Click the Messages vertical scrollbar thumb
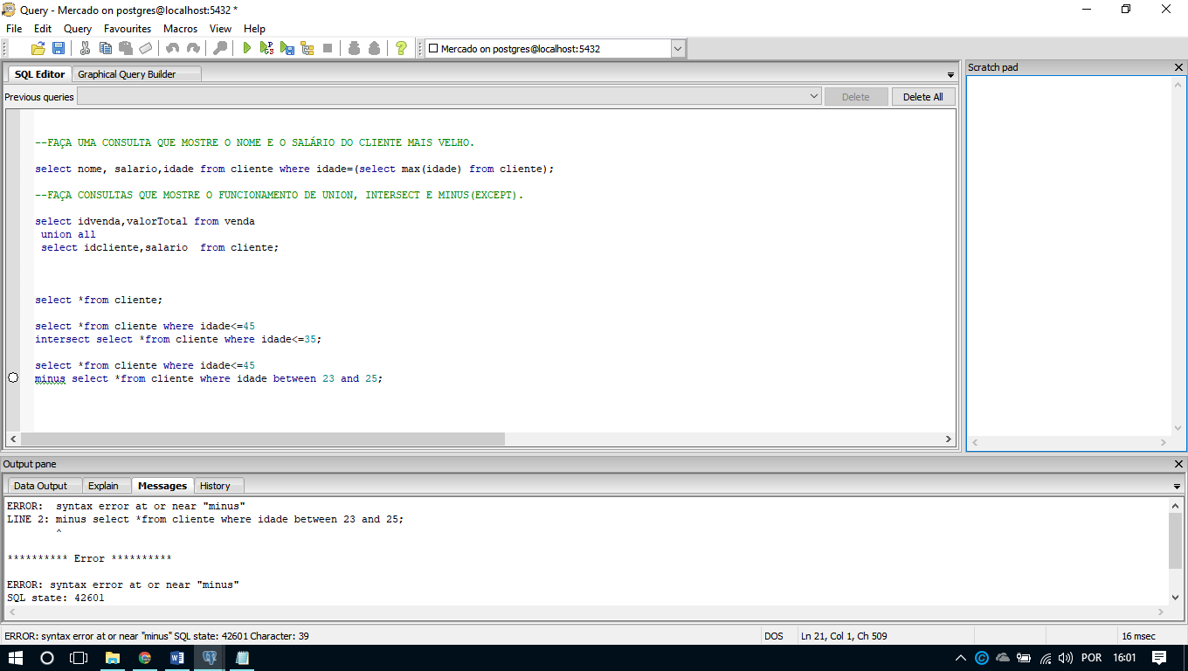This screenshot has height=671, width=1188. point(1175,541)
